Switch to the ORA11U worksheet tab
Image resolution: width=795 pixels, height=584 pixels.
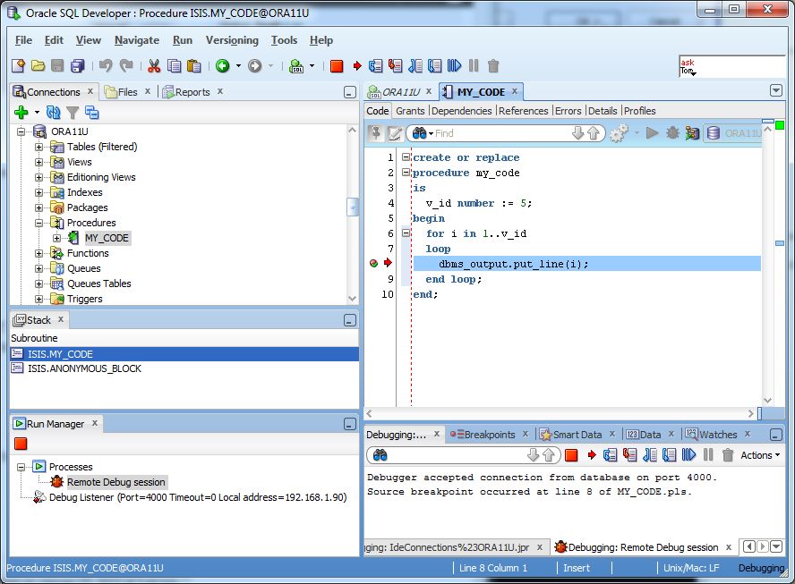point(400,92)
